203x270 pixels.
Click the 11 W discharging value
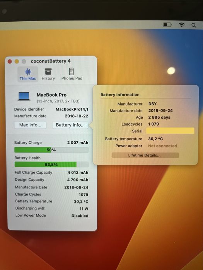pyautogui.click(x=84, y=209)
